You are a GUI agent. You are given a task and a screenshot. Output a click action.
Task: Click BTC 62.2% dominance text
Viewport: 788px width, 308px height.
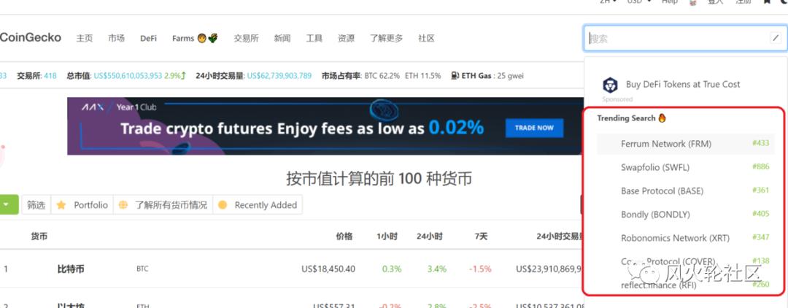(382, 76)
